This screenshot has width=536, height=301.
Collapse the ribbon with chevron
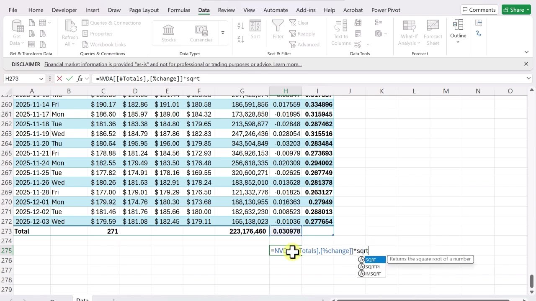pos(526,52)
